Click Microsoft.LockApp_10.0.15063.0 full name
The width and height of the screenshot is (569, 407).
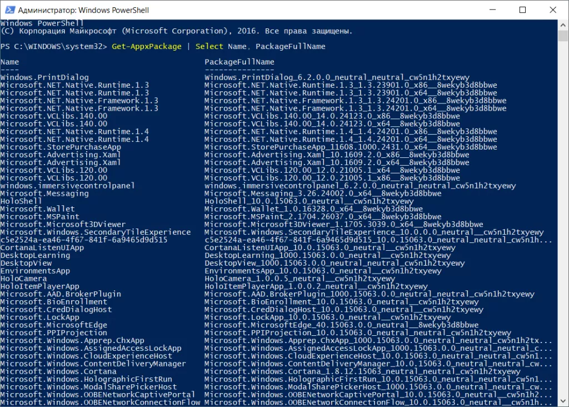tap(327, 317)
